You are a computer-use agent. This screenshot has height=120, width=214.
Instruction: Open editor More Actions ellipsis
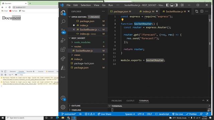tap(207, 11)
